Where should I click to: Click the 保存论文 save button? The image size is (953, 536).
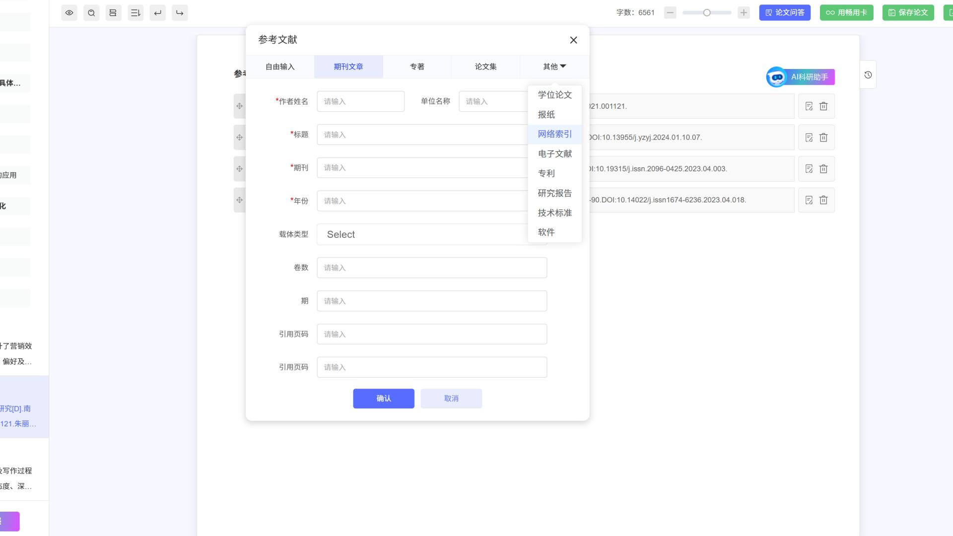[x=908, y=12]
